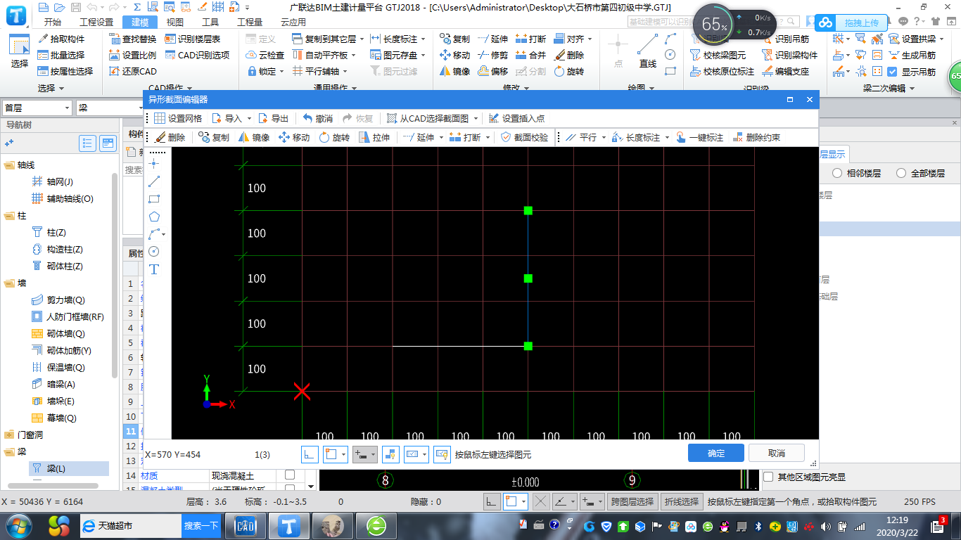Open 长度标注 dropdown arrow in section editor
The height and width of the screenshot is (540, 961).
[667, 137]
